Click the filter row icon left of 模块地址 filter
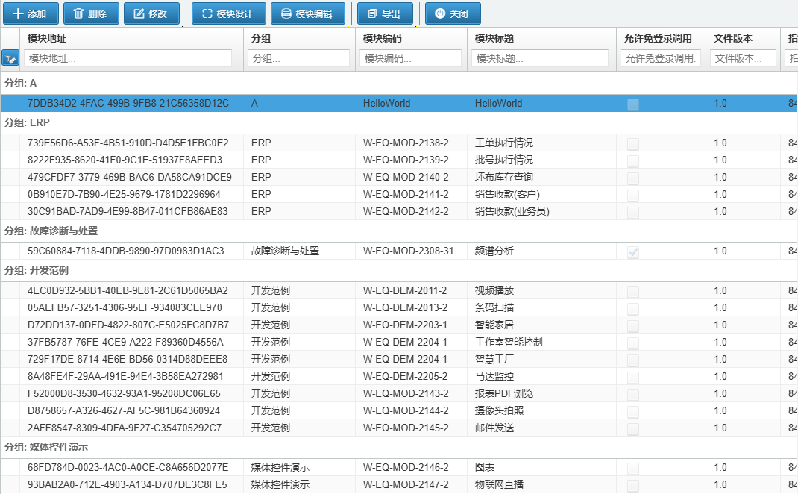 [10, 58]
